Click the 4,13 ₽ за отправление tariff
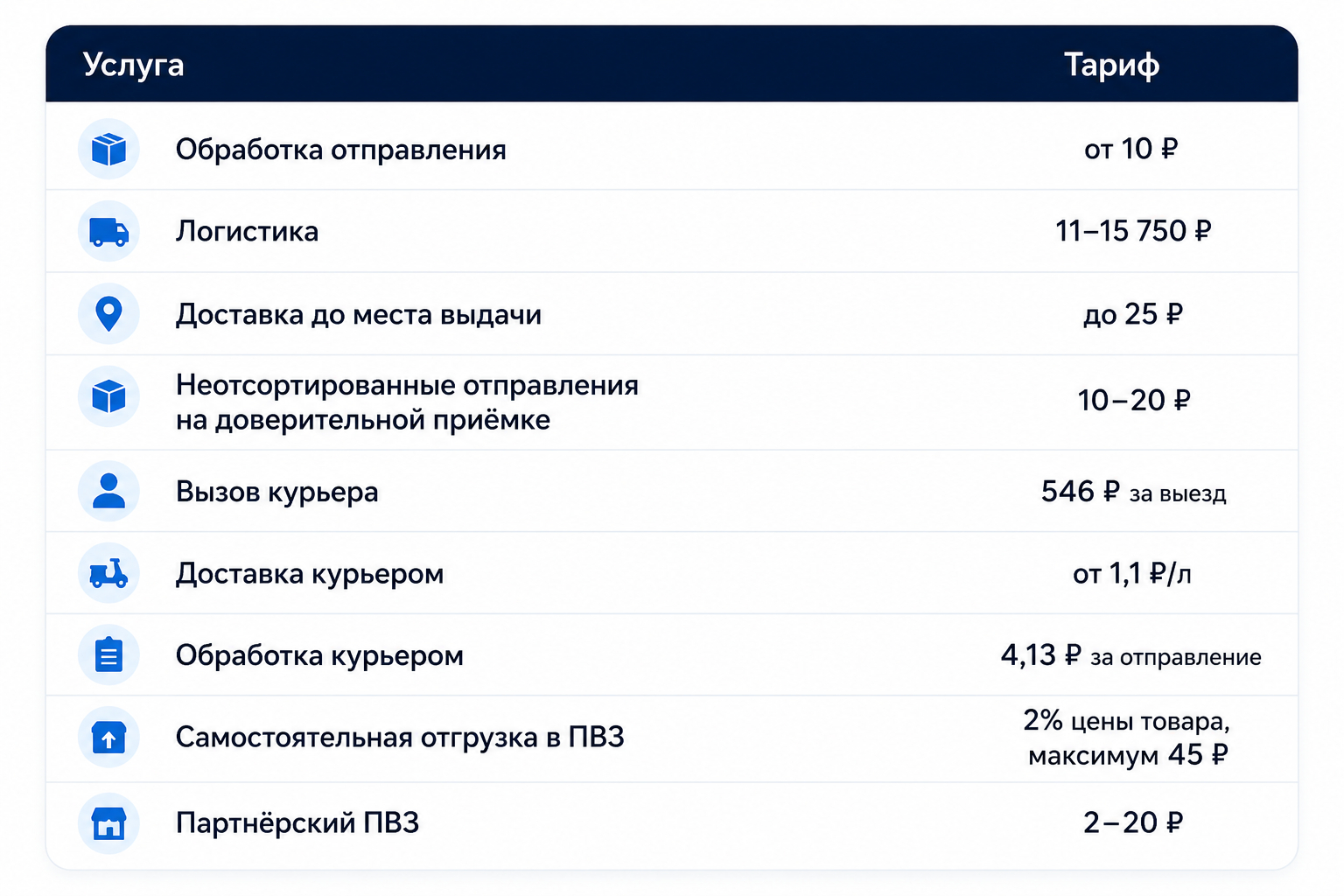Image resolution: width=1344 pixels, height=896 pixels. (1130, 655)
